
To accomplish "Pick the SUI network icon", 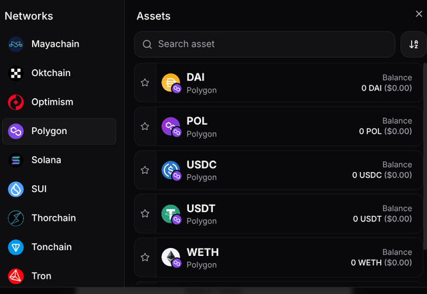I will [x=16, y=189].
